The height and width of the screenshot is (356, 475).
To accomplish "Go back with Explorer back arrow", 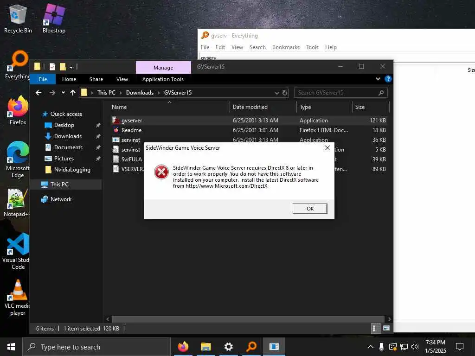I will click(39, 93).
